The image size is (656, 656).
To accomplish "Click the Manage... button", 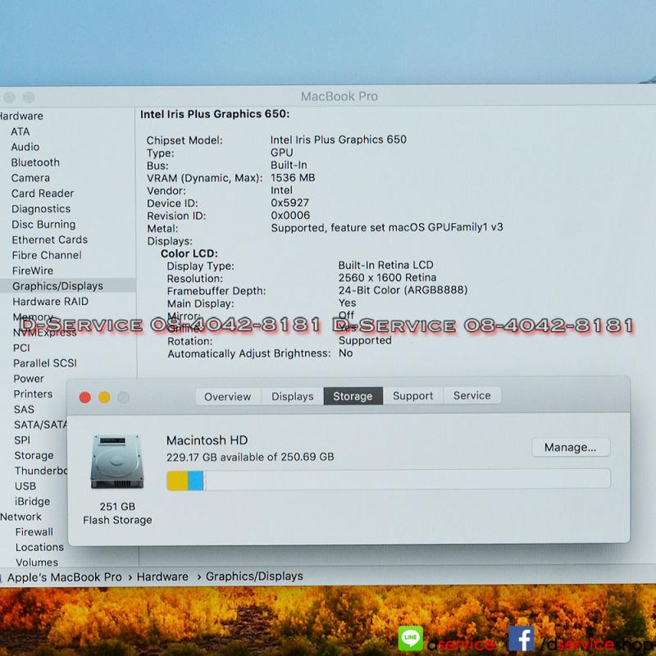I will [x=571, y=448].
